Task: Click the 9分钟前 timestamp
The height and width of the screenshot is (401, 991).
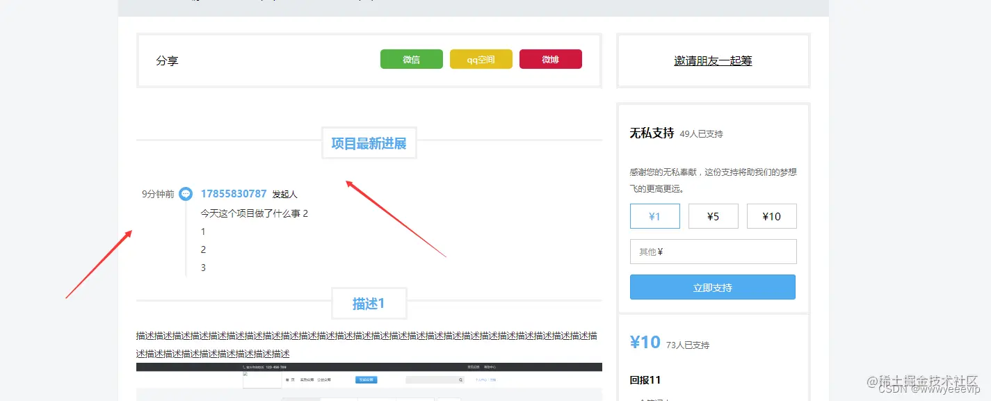Action: 158,194
